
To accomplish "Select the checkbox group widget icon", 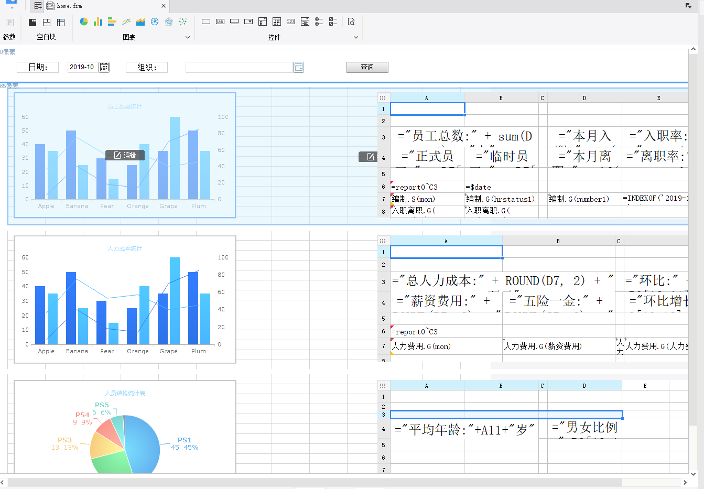I will (x=333, y=21).
